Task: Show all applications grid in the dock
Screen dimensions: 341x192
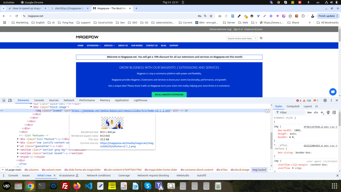Action: (x=334, y=186)
